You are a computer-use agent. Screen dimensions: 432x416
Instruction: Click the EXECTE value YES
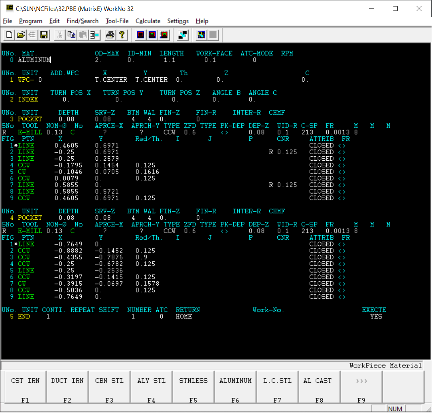click(x=377, y=316)
